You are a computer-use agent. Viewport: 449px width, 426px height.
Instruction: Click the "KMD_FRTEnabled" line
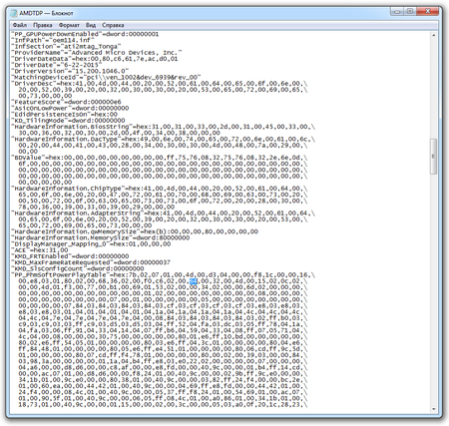70,256
